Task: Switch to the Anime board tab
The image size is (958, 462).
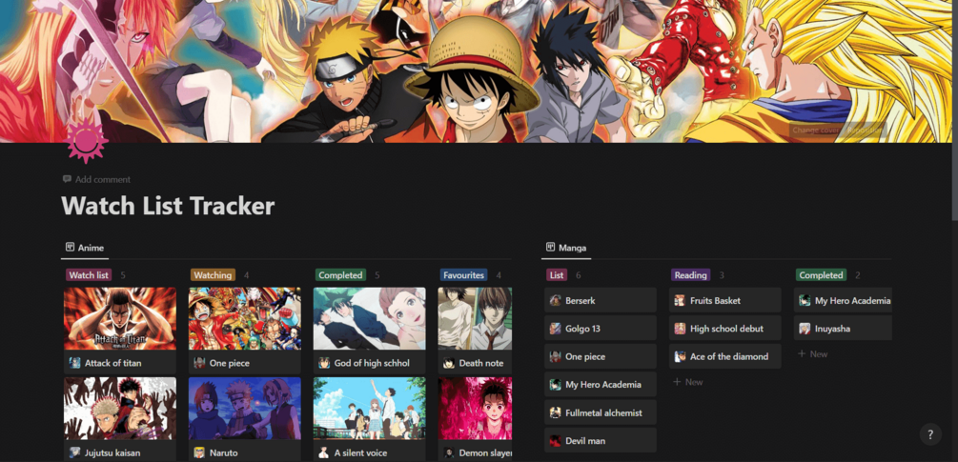Action: pyautogui.click(x=85, y=248)
